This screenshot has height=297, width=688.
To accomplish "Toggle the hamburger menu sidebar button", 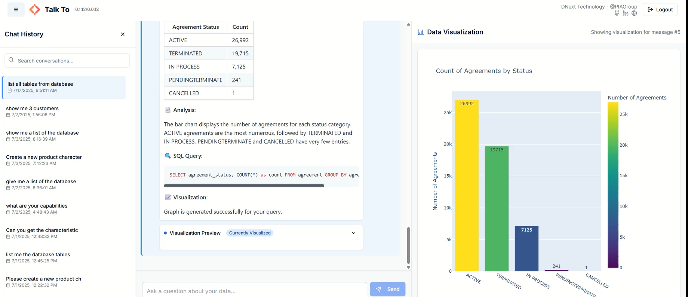I will pos(16,10).
